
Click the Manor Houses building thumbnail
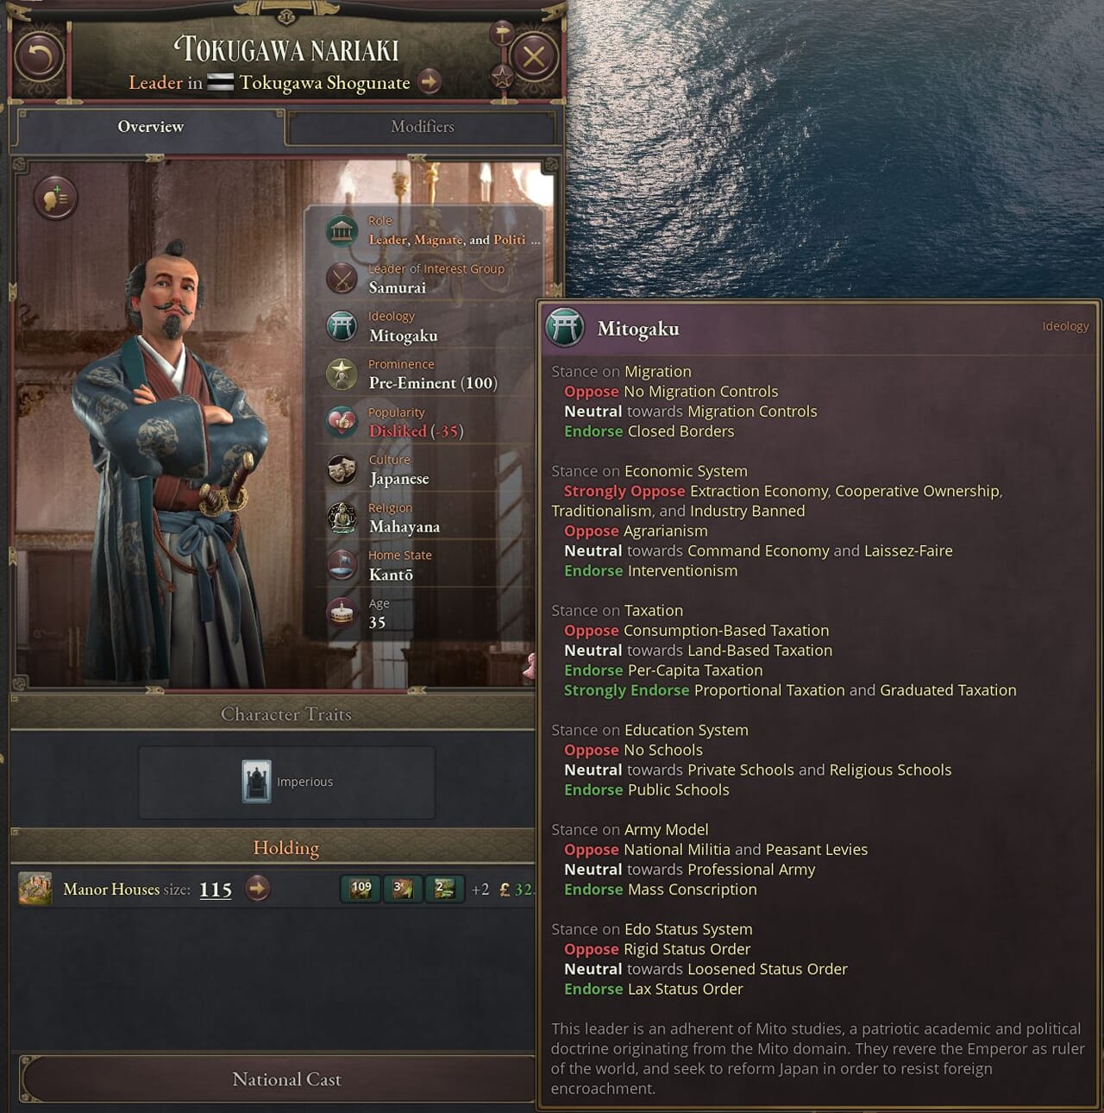coord(35,889)
